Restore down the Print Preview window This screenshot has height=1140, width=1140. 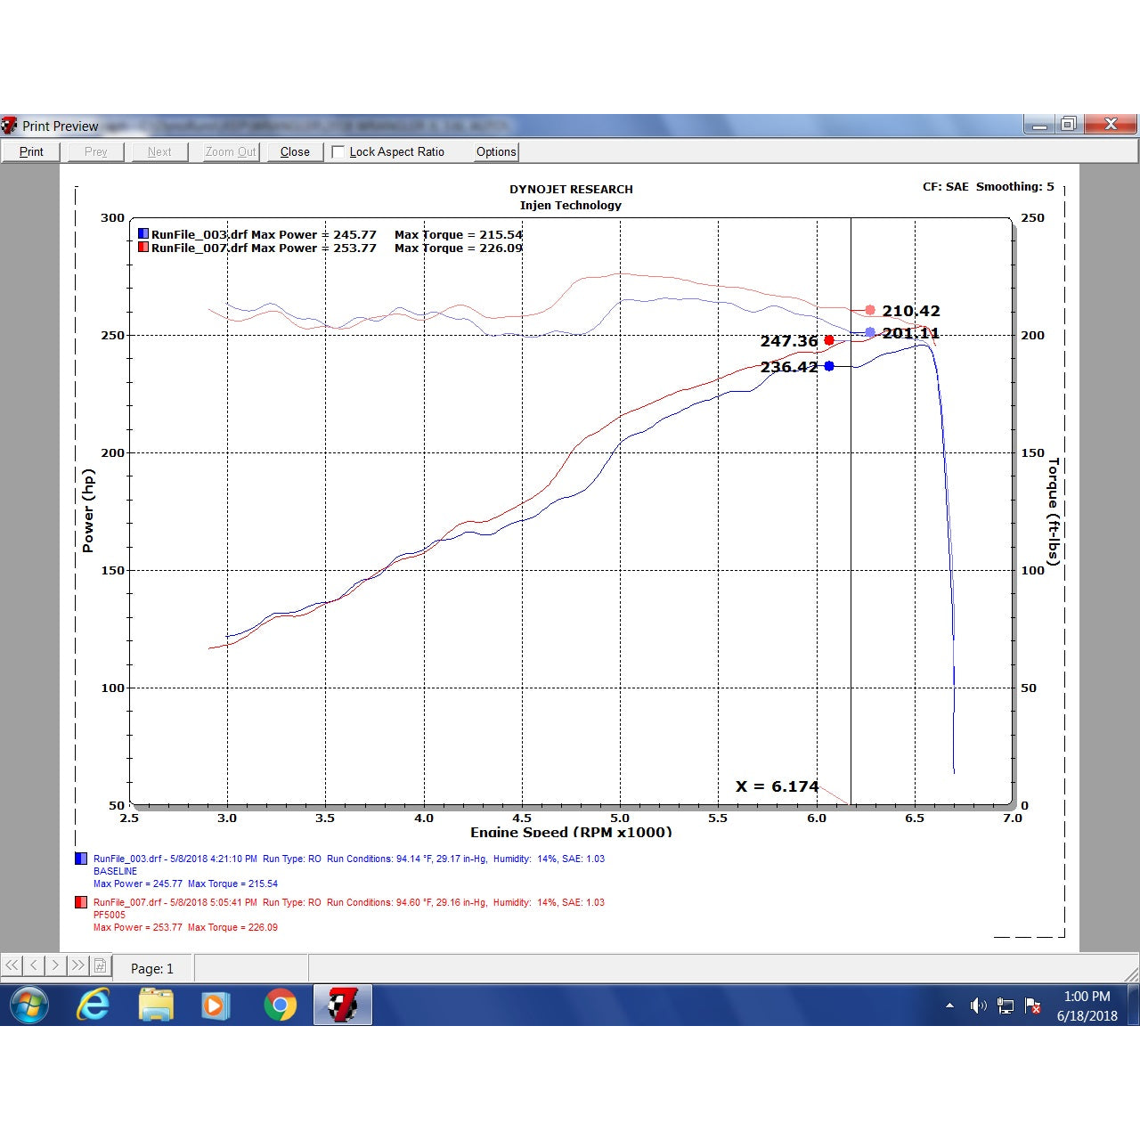click(1069, 124)
